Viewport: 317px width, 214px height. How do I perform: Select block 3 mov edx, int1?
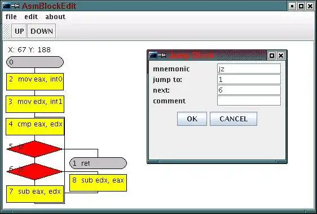(x=35, y=104)
